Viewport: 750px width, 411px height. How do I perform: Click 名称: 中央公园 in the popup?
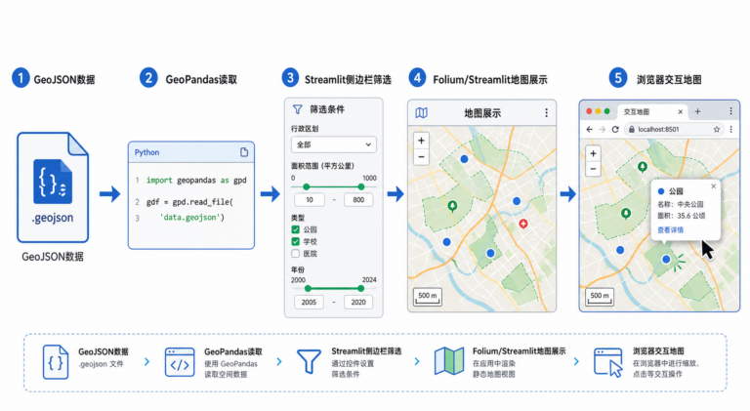point(680,204)
